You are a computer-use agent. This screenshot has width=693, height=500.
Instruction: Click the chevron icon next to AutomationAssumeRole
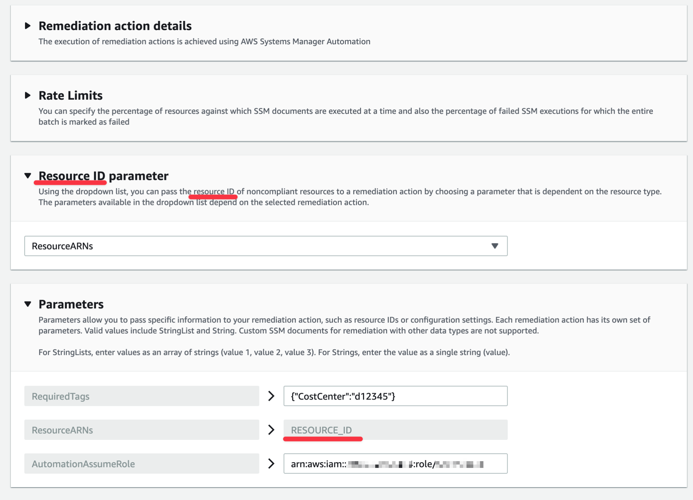[x=271, y=463]
